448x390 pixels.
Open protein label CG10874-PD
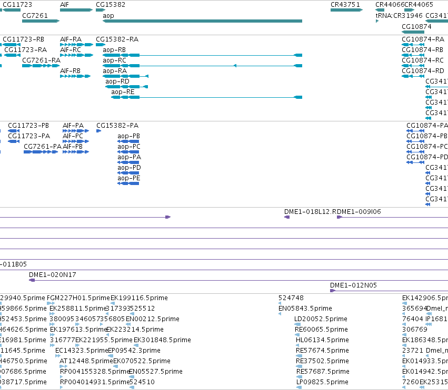[x=427, y=157]
